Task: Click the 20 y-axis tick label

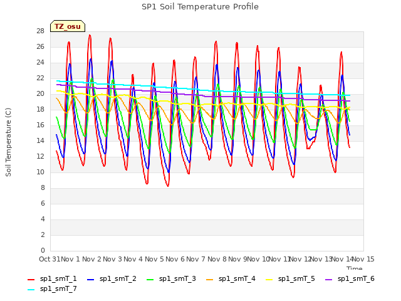Action: tap(41, 93)
